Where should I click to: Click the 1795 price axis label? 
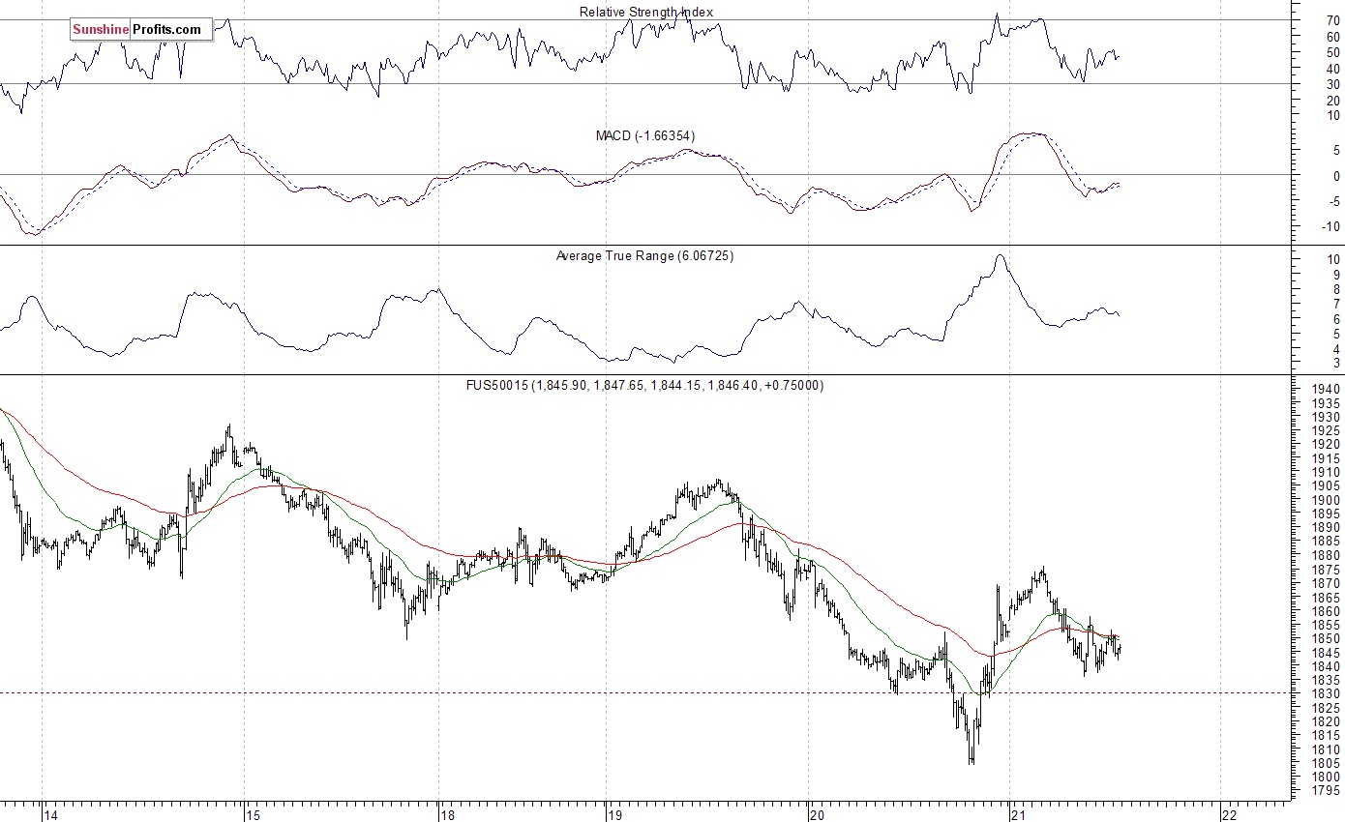tap(1325, 792)
